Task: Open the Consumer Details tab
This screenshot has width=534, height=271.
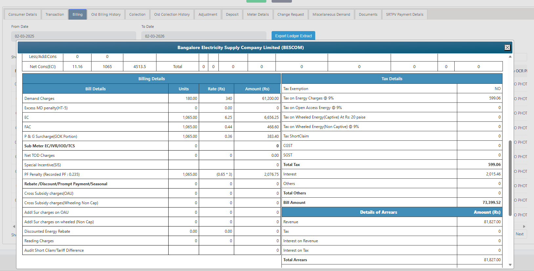Action: (23, 14)
